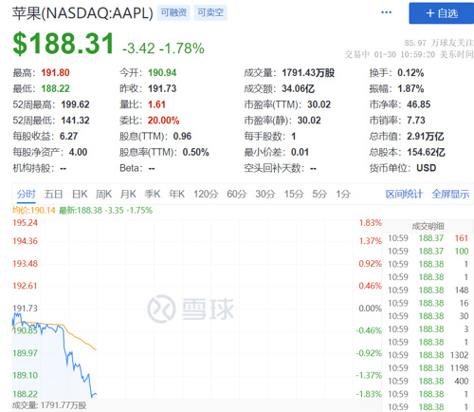The height and width of the screenshot is (412, 474).
Task: Open the three-dot more options menu
Action: (x=386, y=12)
